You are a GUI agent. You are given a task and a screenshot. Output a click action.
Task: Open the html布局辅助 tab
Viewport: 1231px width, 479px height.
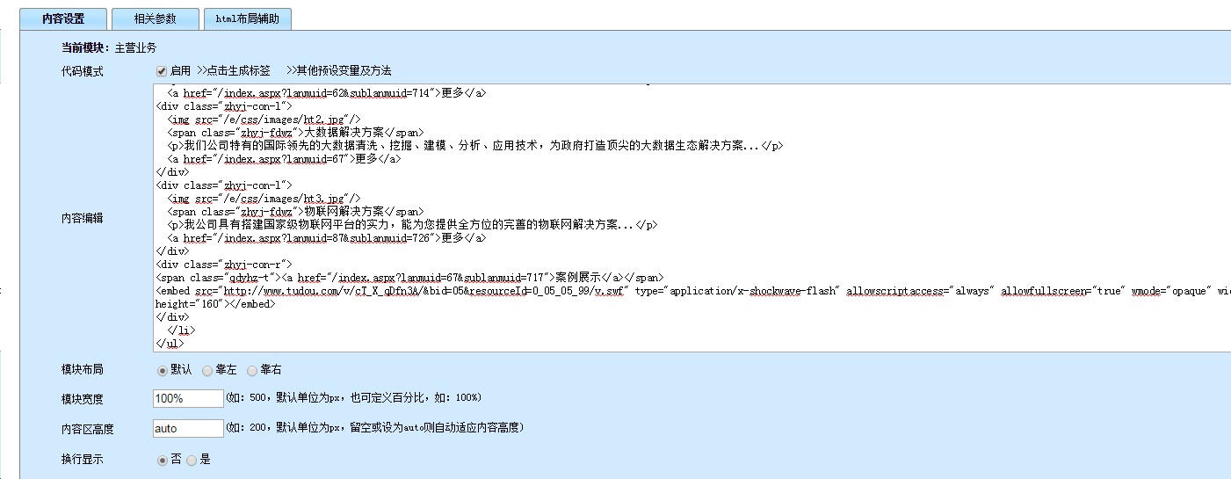[247, 18]
